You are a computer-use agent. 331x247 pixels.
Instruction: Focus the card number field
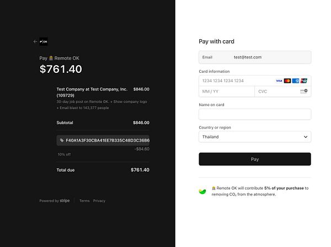(x=234, y=80)
